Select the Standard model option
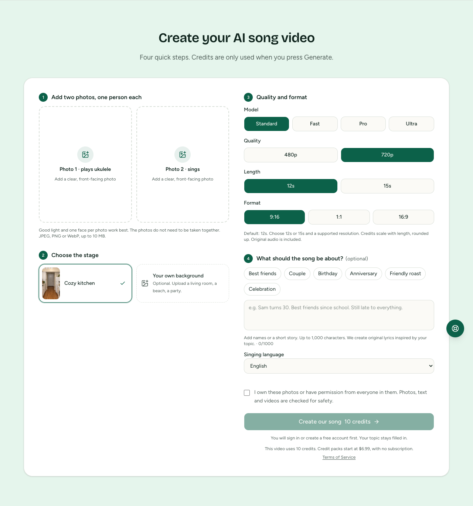 [x=266, y=124]
